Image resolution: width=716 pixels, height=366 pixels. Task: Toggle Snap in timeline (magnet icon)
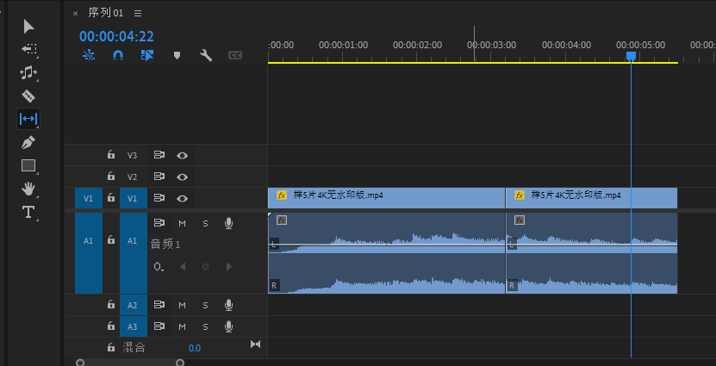(118, 55)
